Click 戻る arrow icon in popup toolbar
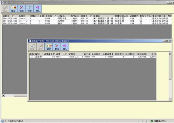This screenshot has width=174, height=123. click(65, 47)
